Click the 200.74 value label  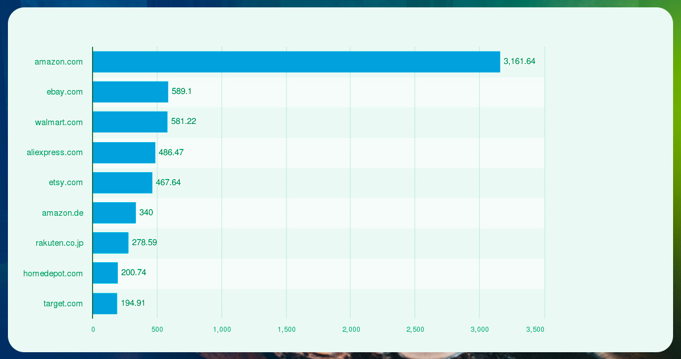134,273
